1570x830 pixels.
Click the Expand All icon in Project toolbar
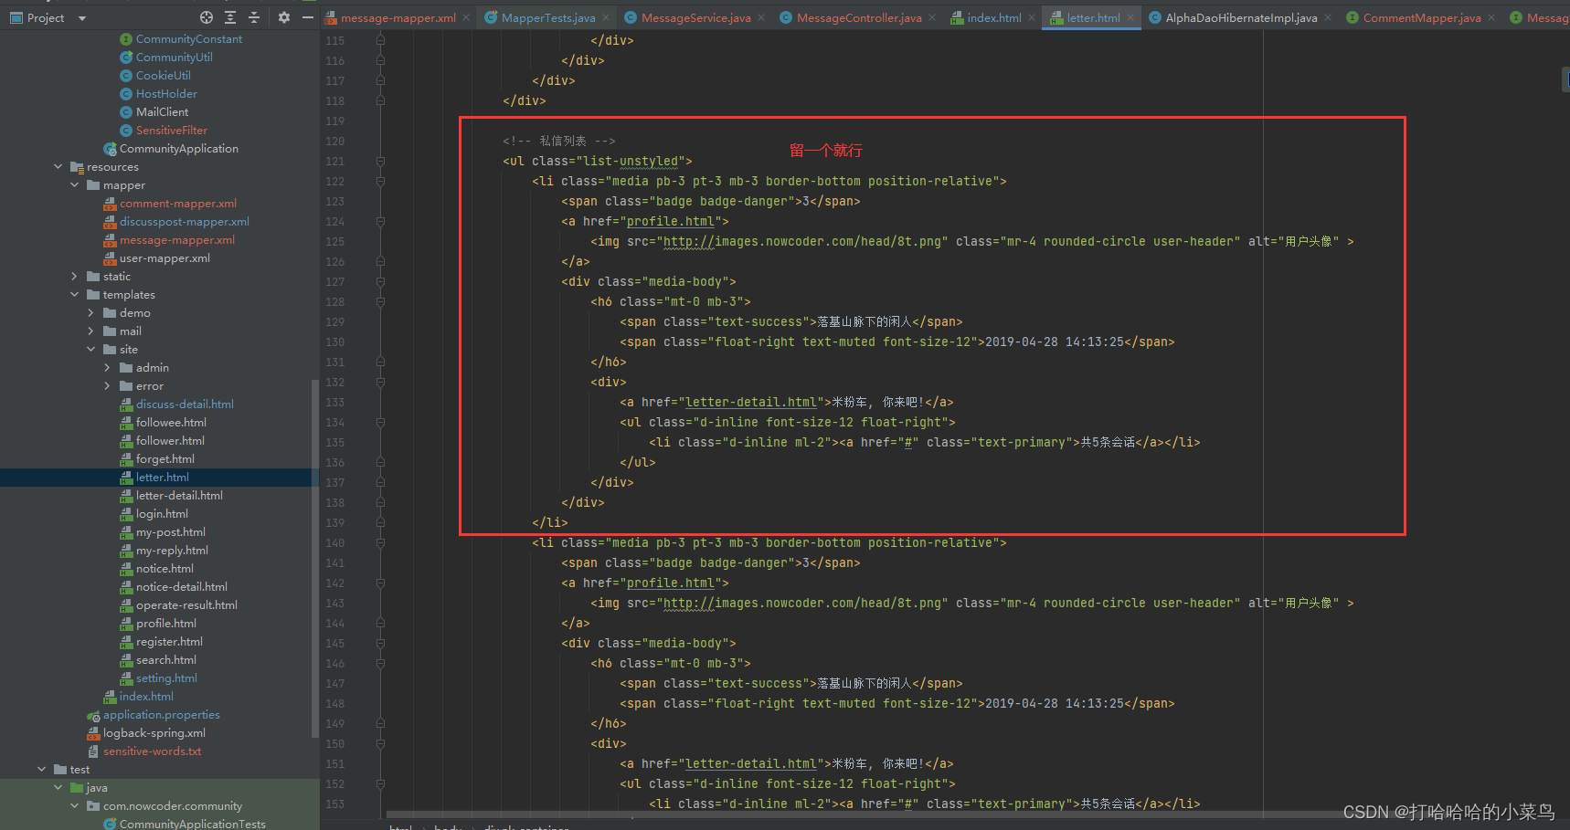(x=230, y=17)
